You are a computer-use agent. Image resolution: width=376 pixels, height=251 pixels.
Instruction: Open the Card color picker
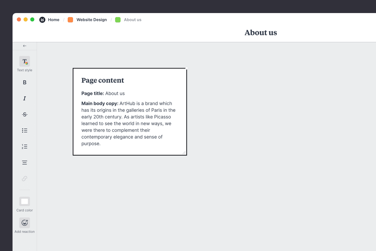point(24,201)
